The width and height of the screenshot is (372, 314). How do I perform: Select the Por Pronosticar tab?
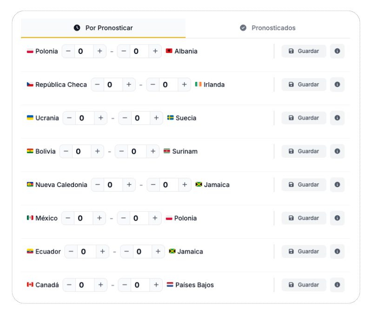tap(103, 28)
